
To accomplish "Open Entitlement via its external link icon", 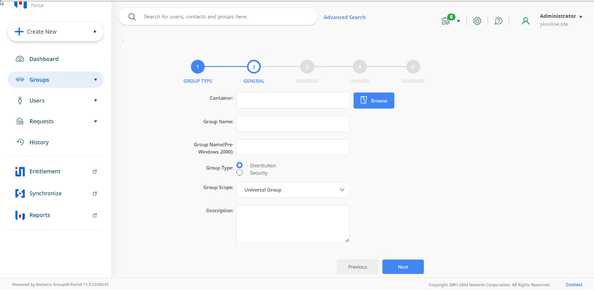I will click(x=95, y=171).
